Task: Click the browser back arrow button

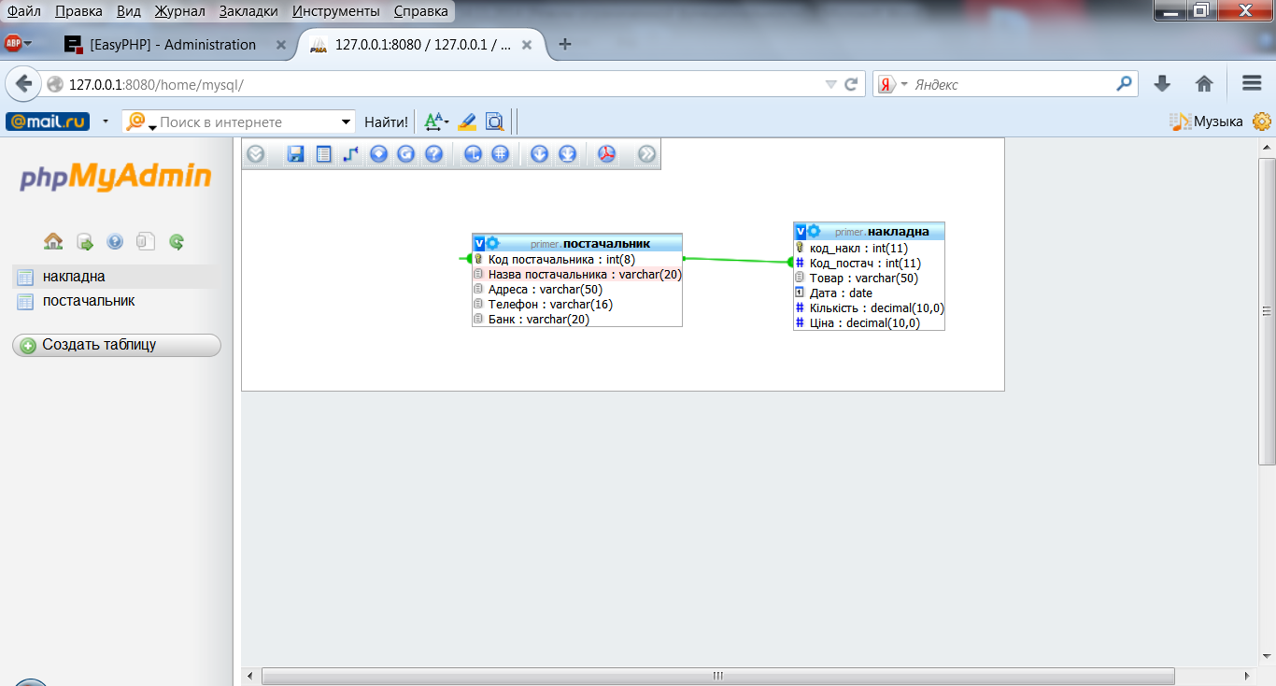Action: (x=23, y=84)
